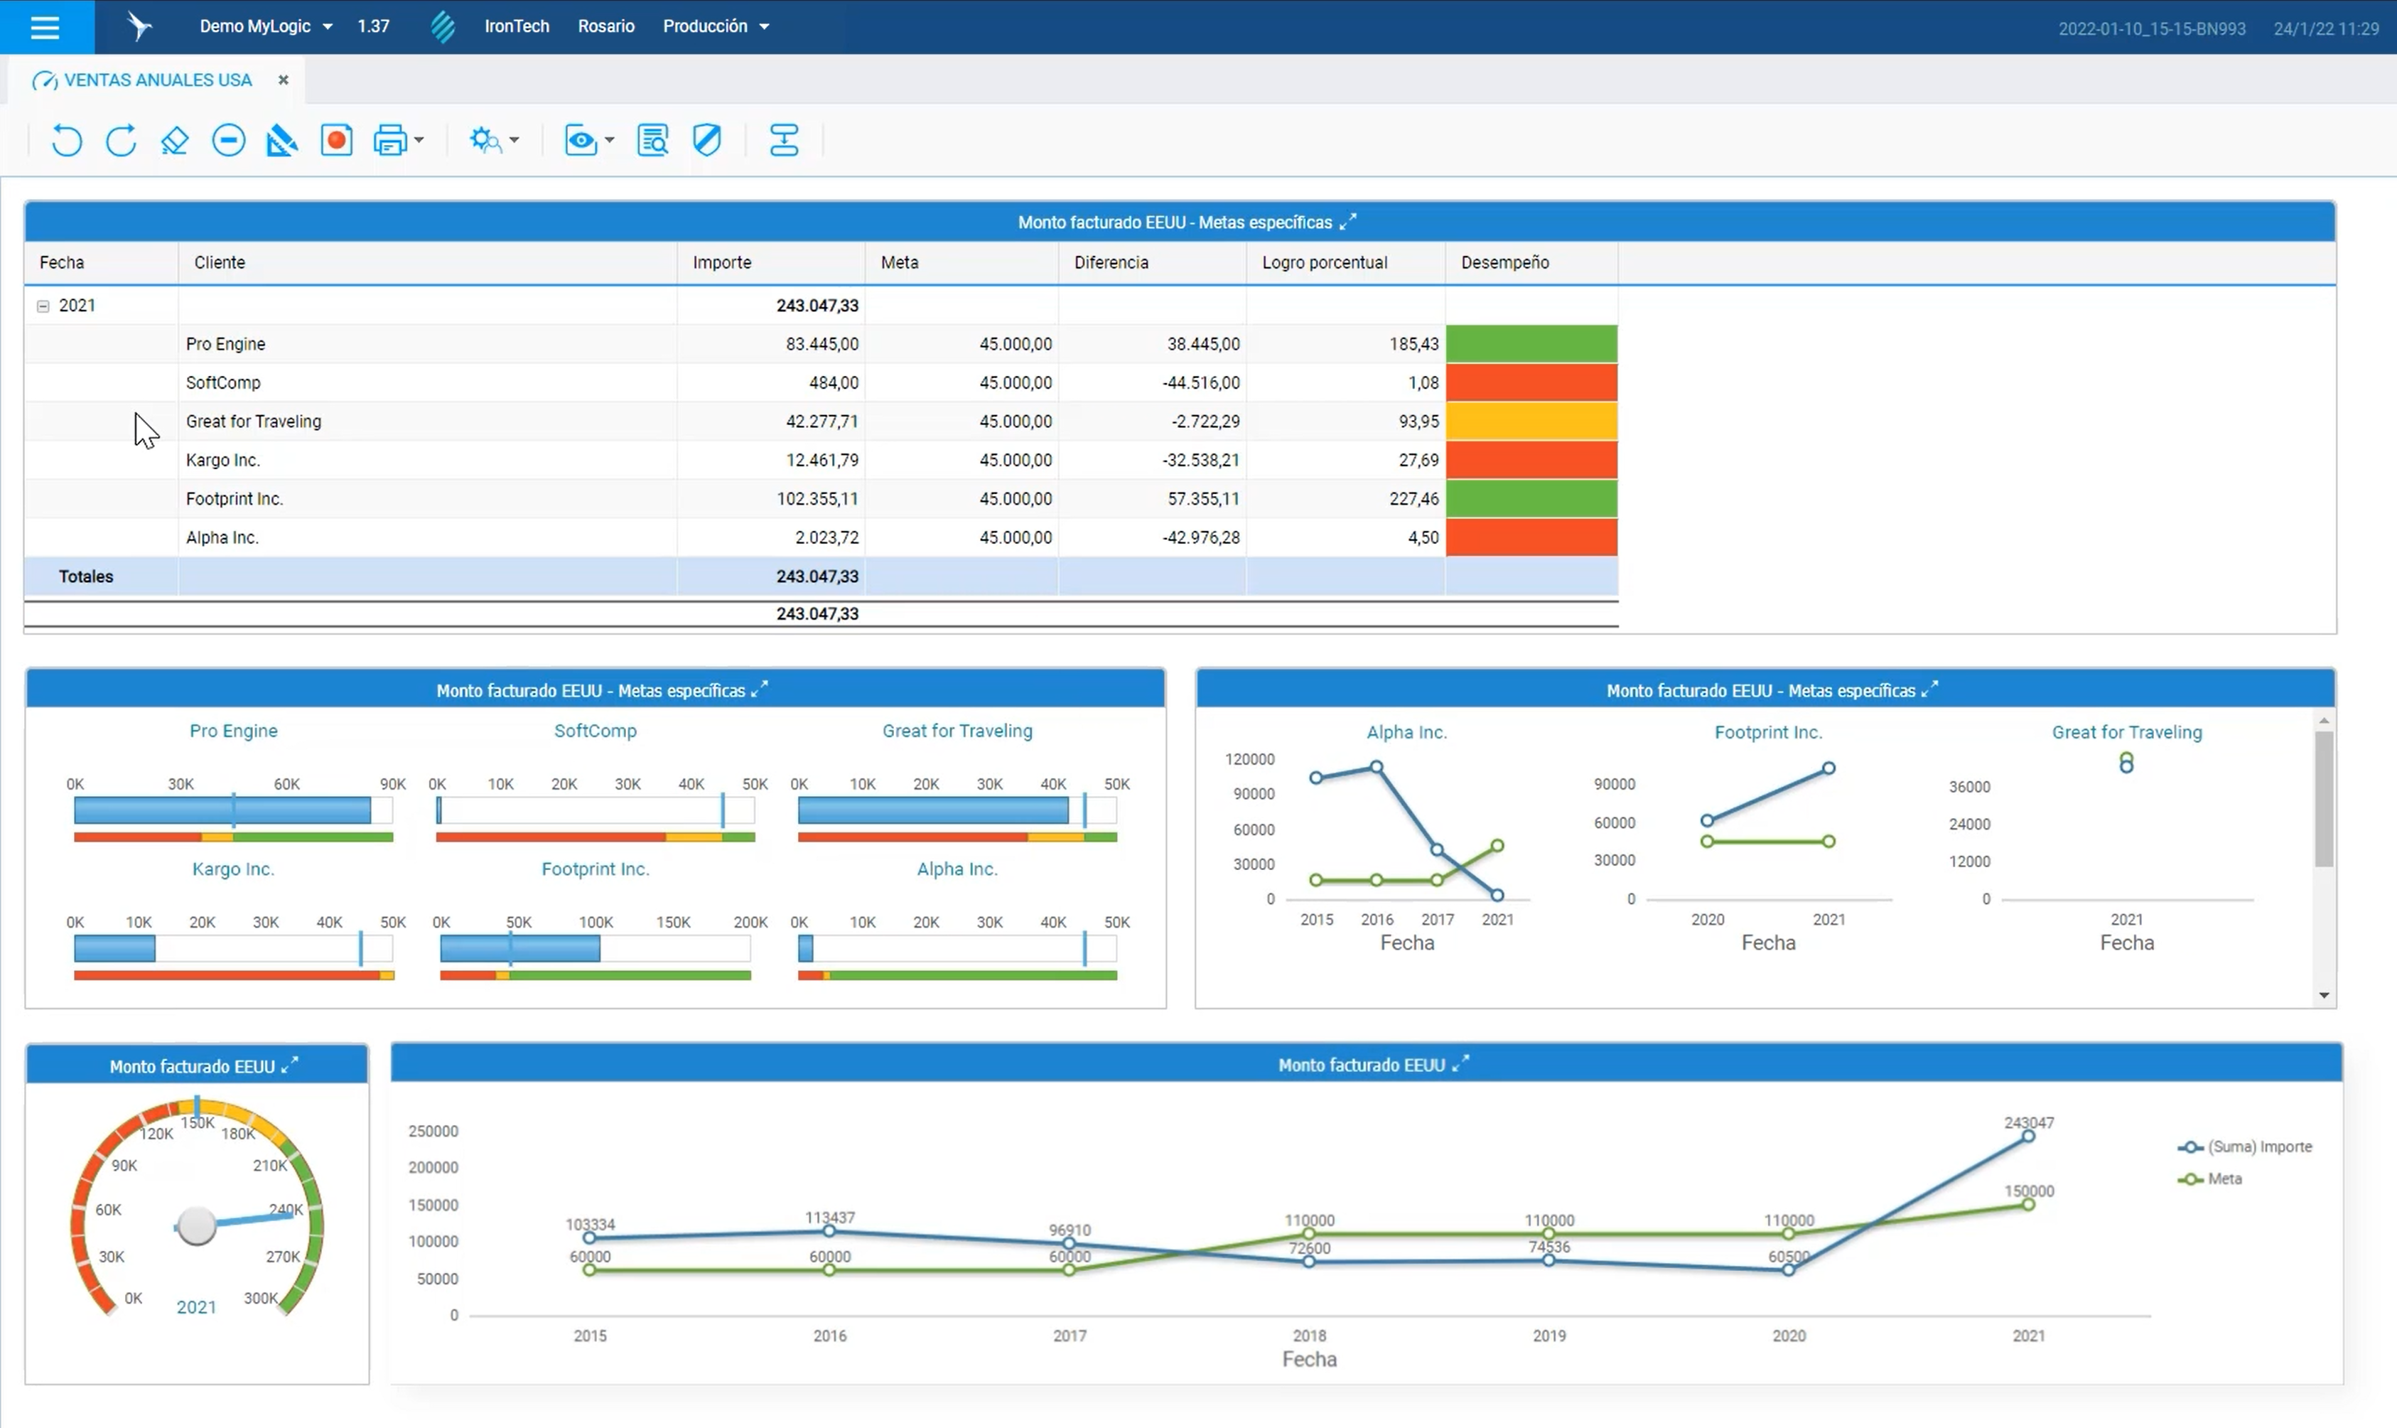Toggle the (Suma) Importe legend entry
The image size is (2397, 1428).
(2245, 1147)
